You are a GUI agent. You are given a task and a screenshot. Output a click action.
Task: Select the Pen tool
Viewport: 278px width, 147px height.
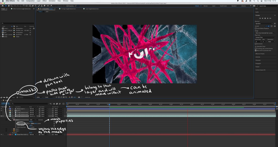coord(33,5)
